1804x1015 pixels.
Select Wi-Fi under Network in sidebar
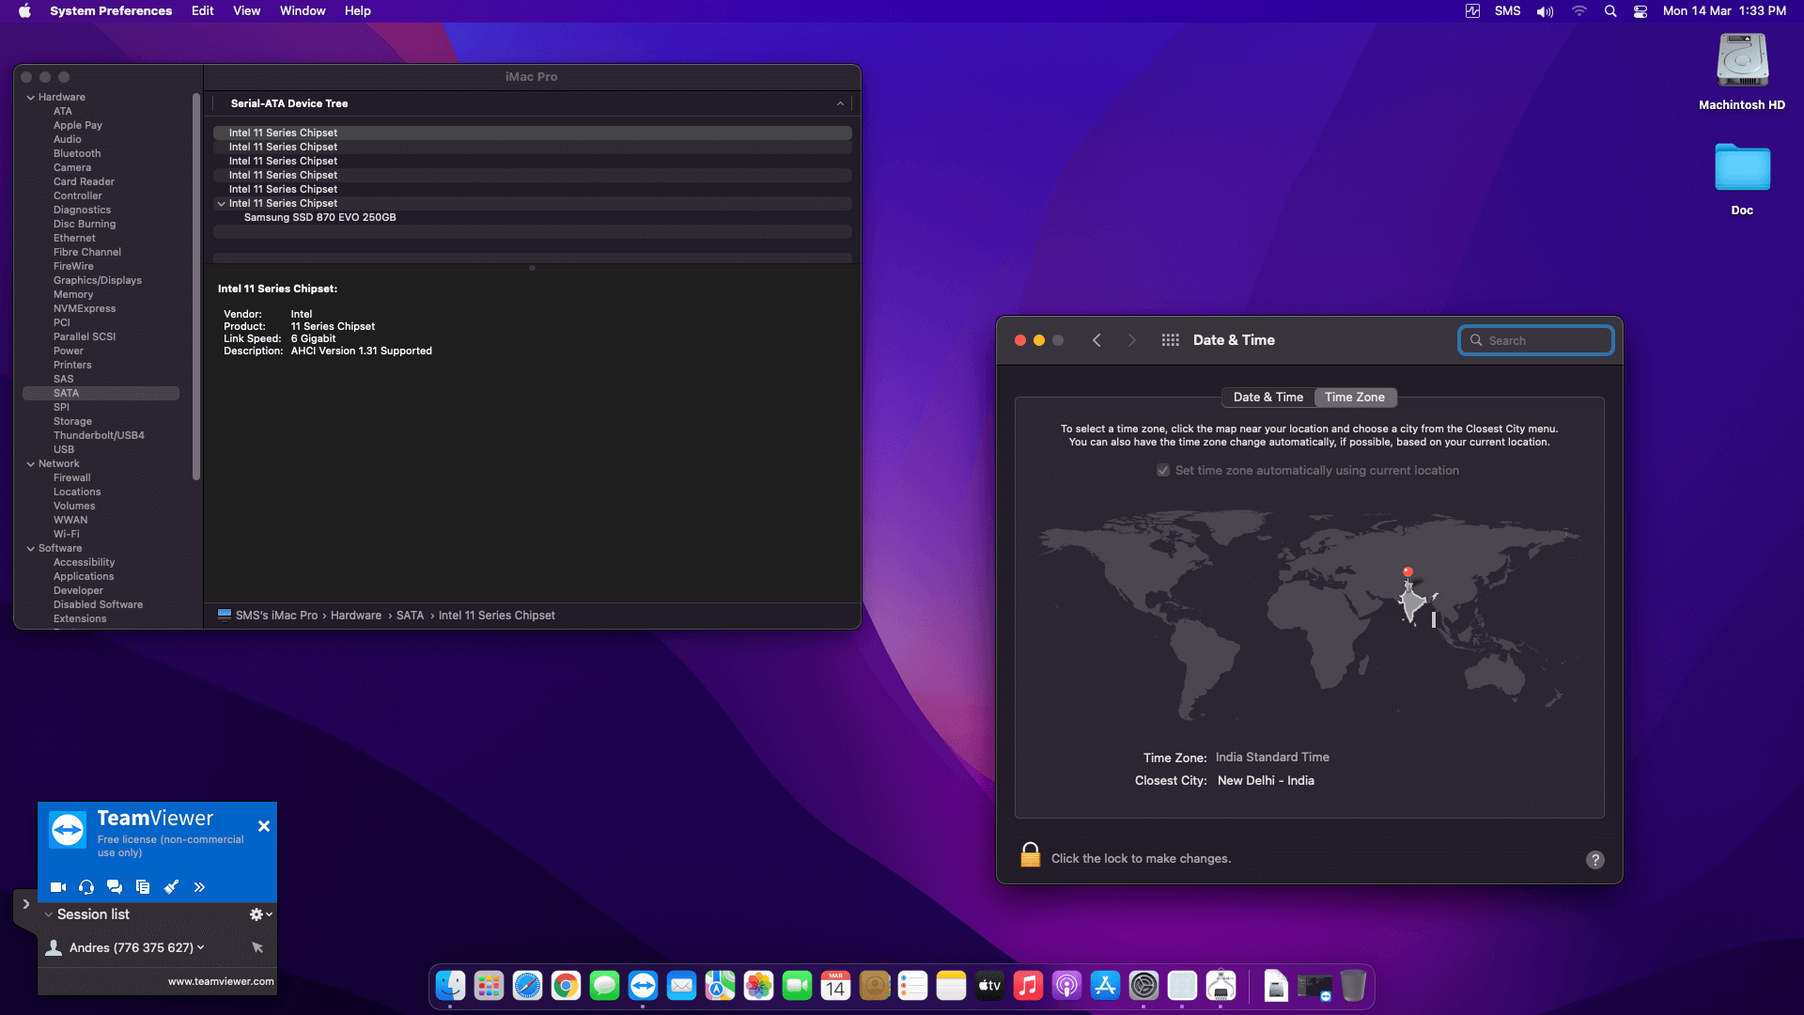pyautogui.click(x=67, y=534)
